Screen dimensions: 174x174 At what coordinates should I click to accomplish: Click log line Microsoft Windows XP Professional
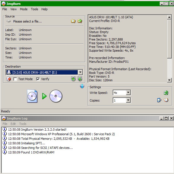point(62,134)
